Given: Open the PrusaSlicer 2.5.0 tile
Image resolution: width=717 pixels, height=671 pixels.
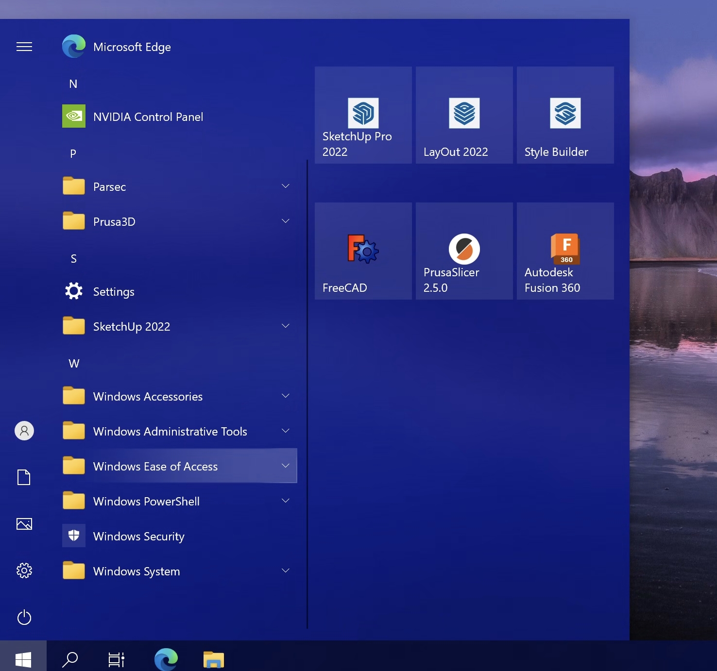Looking at the screenshot, I should pyautogui.click(x=464, y=251).
